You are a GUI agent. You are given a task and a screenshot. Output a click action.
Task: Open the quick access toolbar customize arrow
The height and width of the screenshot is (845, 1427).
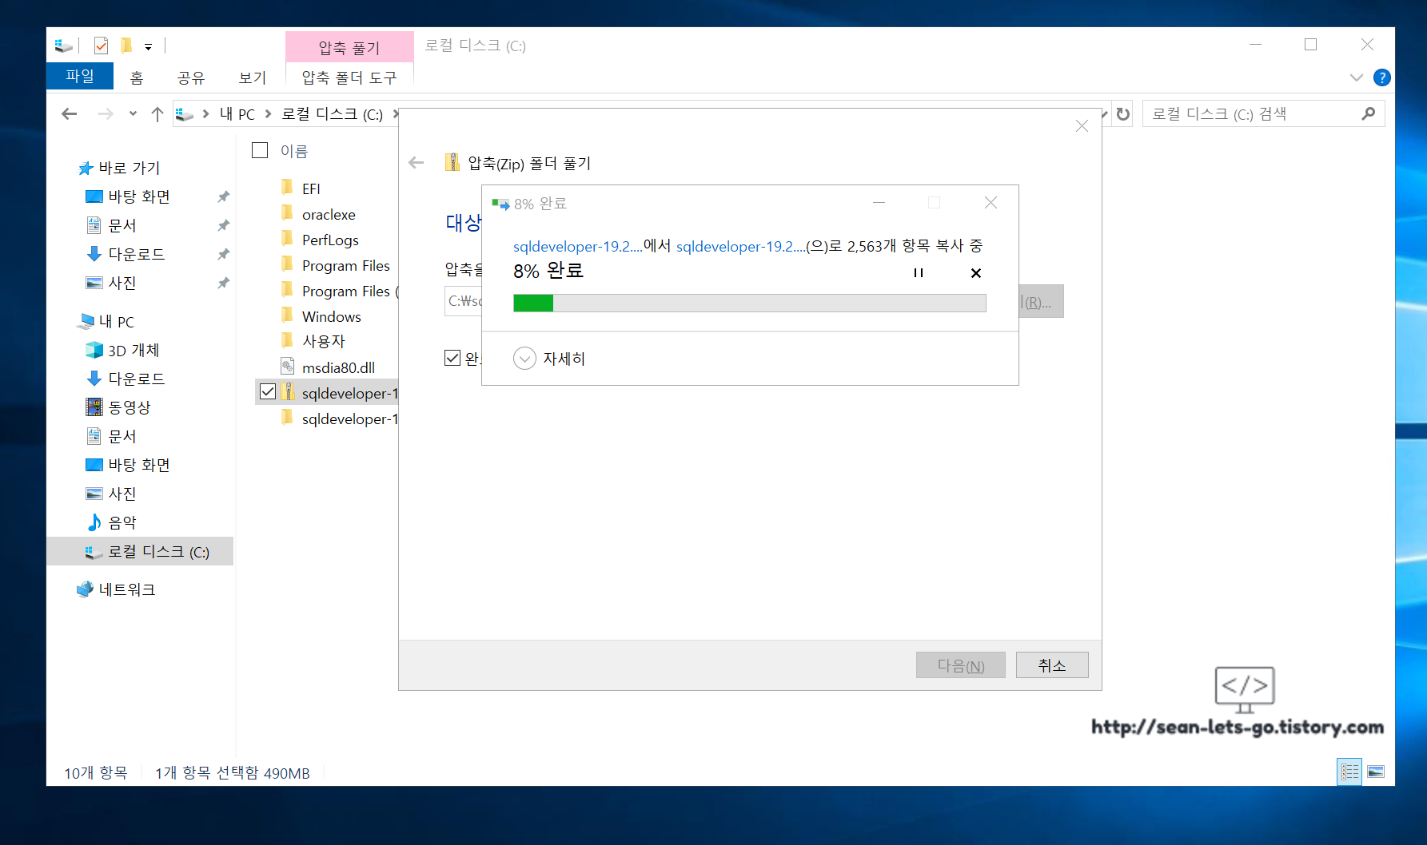click(148, 47)
